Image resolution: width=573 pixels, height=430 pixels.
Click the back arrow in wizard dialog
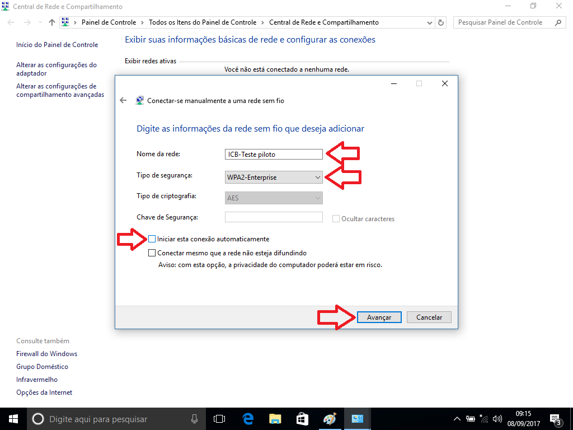(123, 101)
